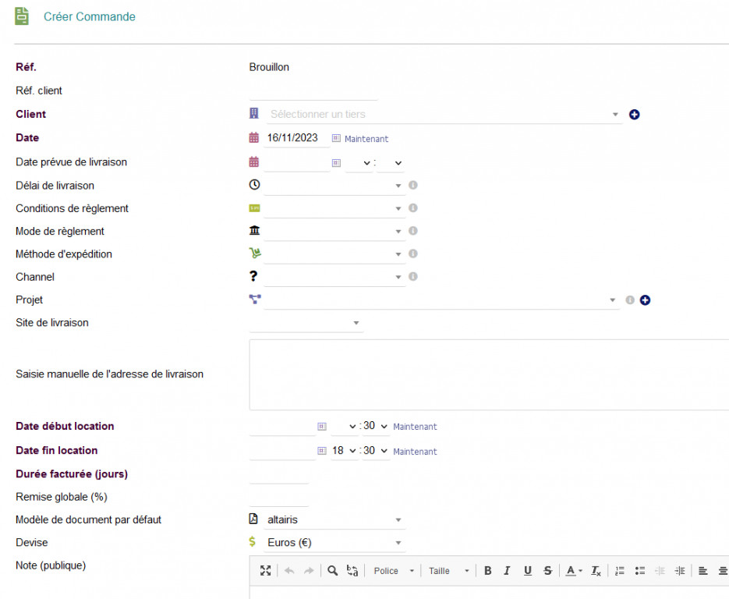Toggle bold formatting in note editor
Viewport: 729px width, 599px height.
[488, 571]
